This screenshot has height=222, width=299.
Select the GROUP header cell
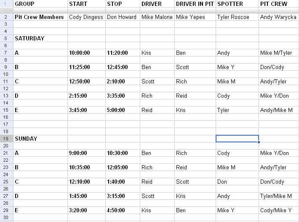tap(40, 4)
